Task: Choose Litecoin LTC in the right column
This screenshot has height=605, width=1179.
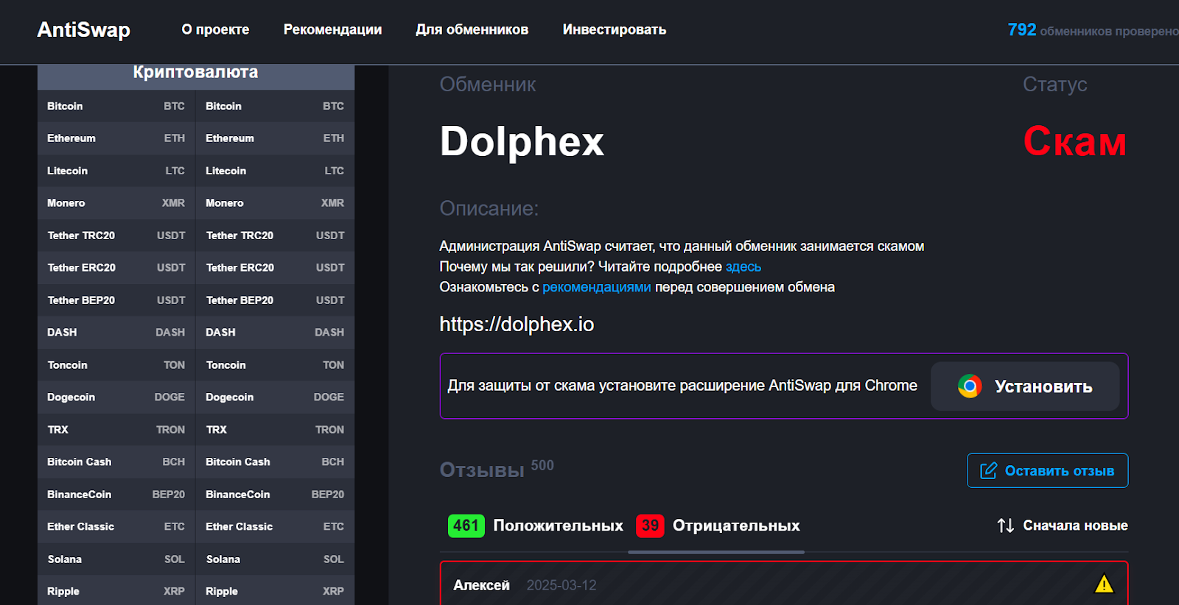Action: pos(275,171)
